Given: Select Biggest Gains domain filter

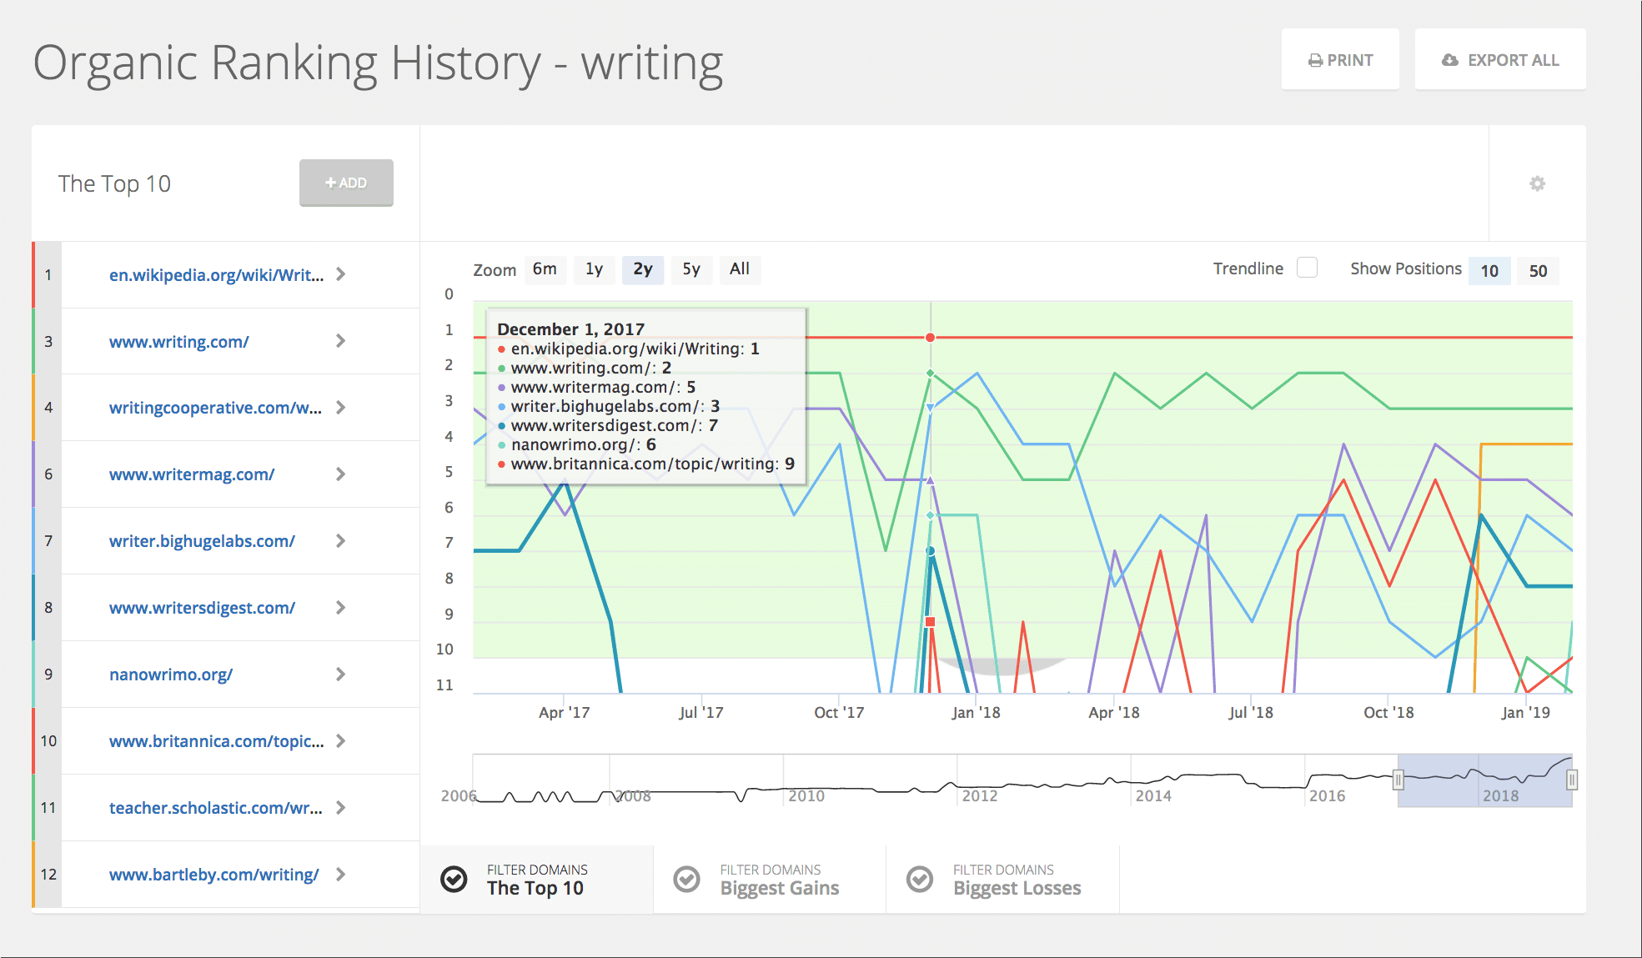Looking at the screenshot, I should (770, 880).
